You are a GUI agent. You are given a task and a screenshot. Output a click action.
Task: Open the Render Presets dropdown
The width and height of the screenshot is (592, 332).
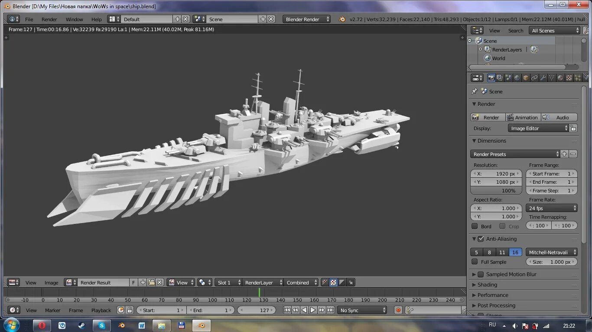[x=515, y=154]
